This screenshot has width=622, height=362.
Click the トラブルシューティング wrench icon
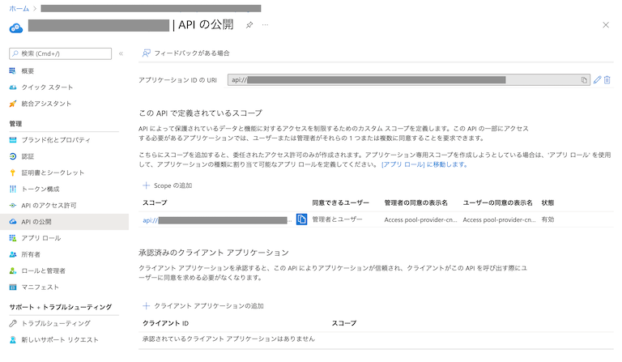coord(13,324)
